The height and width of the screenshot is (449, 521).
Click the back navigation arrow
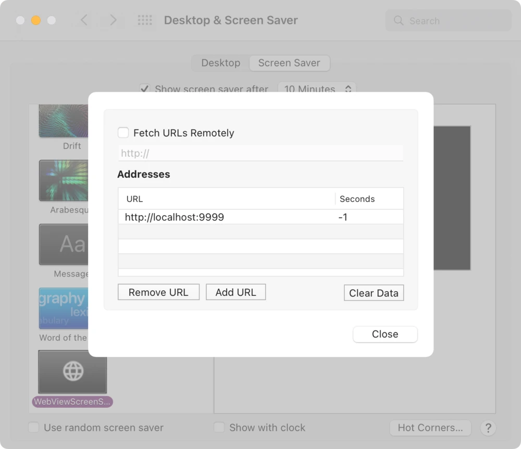click(x=84, y=20)
